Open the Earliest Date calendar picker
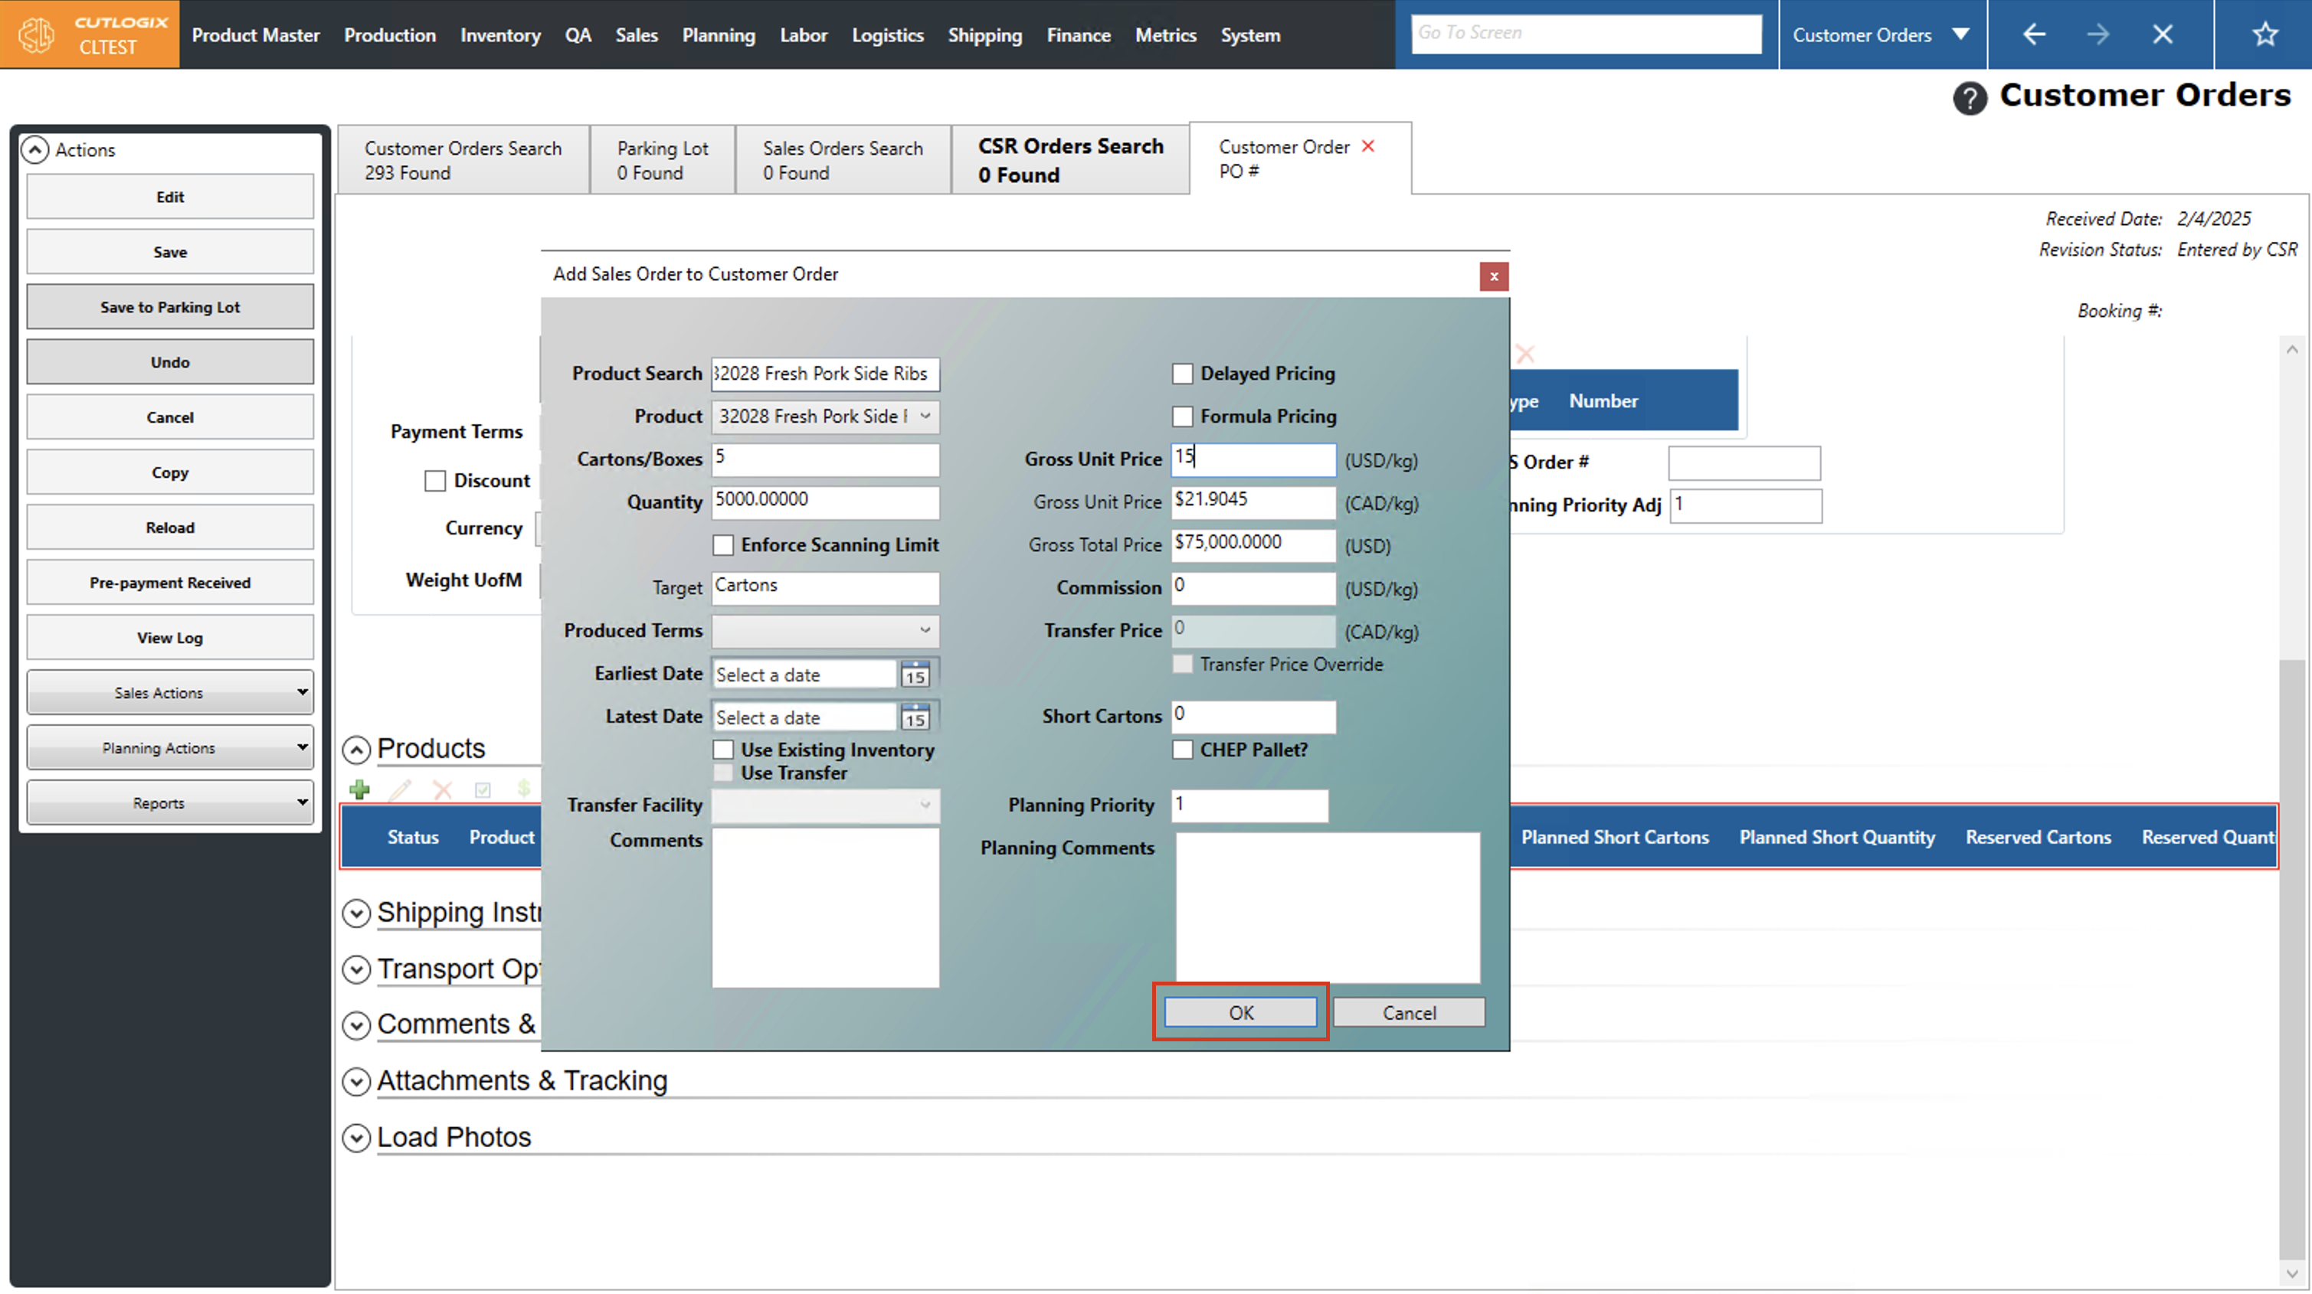The height and width of the screenshot is (1294, 2312). point(915,675)
